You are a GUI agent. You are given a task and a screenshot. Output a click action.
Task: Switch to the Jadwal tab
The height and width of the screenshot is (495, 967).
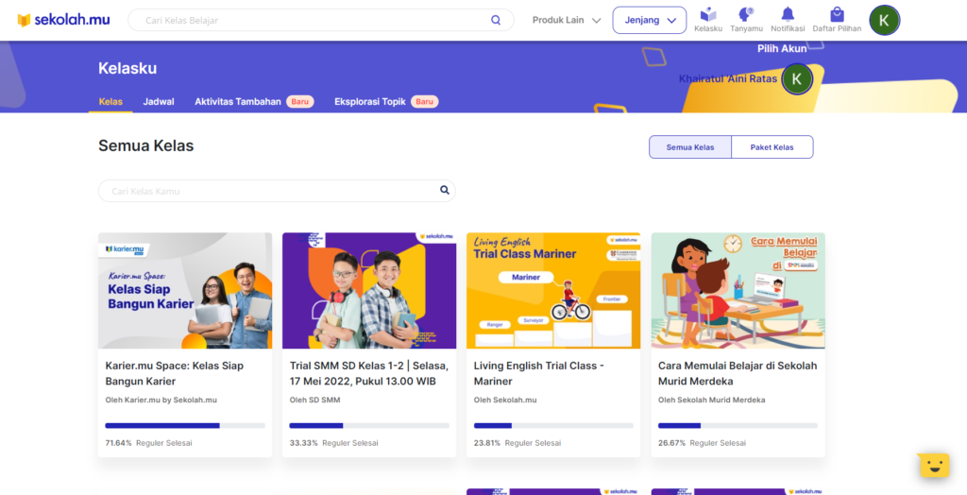tap(159, 102)
